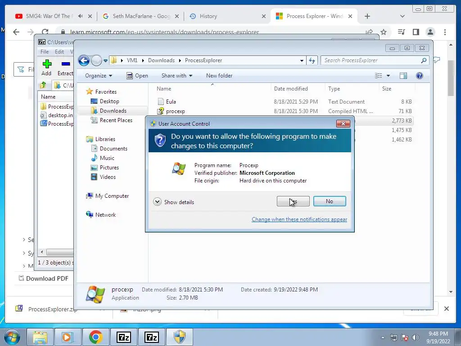Click the UAC shield question icon
The width and height of the screenshot is (461, 346).
tap(160, 141)
